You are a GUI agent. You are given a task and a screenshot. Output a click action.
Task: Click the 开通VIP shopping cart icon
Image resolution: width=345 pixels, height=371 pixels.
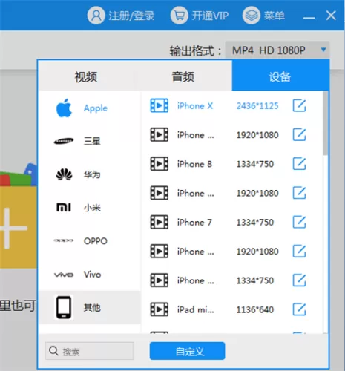coord(180,16)
